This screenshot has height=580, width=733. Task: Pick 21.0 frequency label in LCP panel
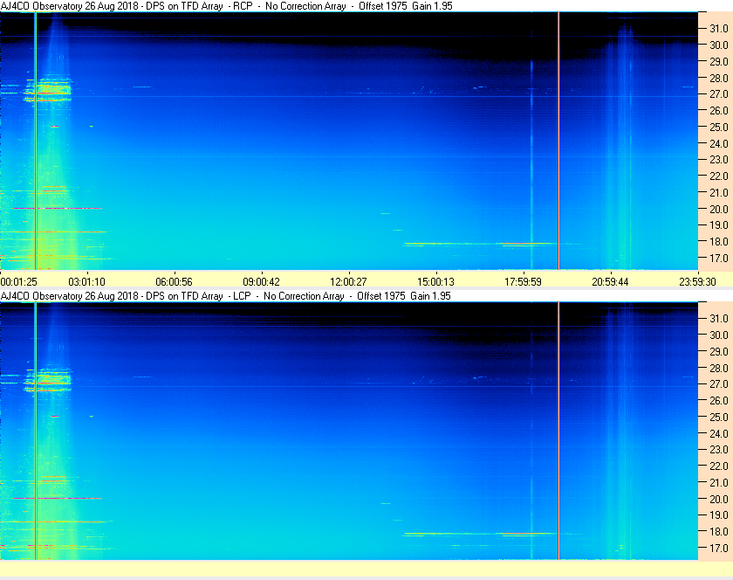pyautogui.click(x=719, y=482)
